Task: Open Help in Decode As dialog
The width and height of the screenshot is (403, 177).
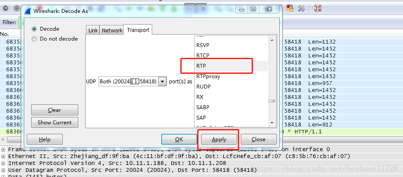Action: (x=45, y=139)
